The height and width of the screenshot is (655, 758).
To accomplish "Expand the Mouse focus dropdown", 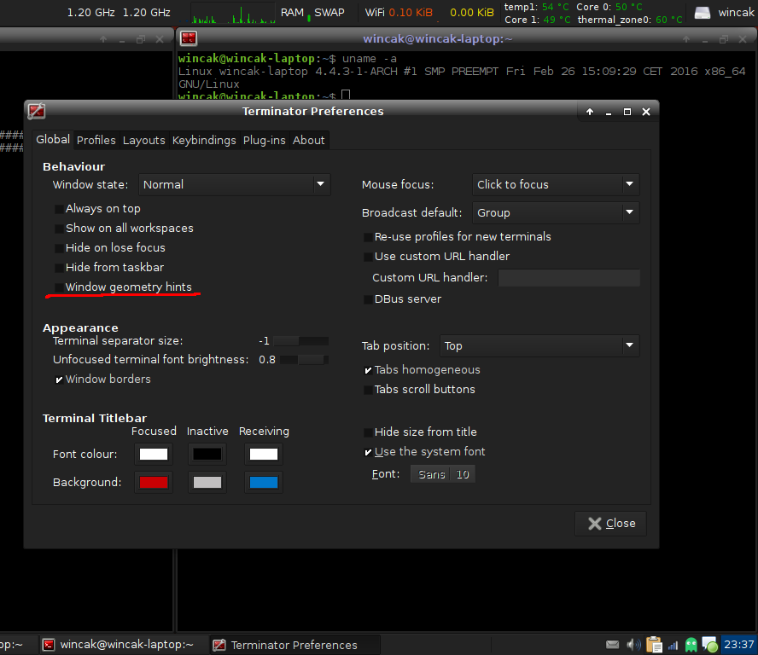I will tap(555, 184).
